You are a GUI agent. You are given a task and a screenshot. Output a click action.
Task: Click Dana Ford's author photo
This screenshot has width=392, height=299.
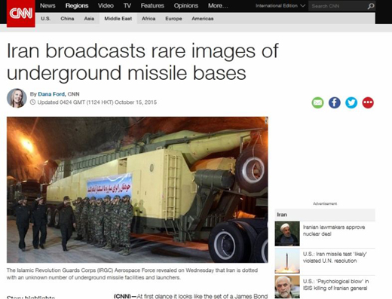tap(17, 98)
